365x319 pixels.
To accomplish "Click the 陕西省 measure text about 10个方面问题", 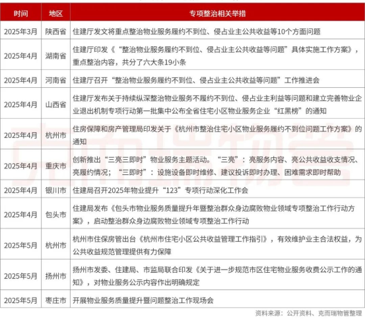I will point(197,32).
